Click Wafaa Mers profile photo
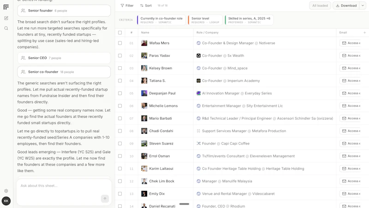The height and width of the screenshot is (208, 369). tap(144, 43)
